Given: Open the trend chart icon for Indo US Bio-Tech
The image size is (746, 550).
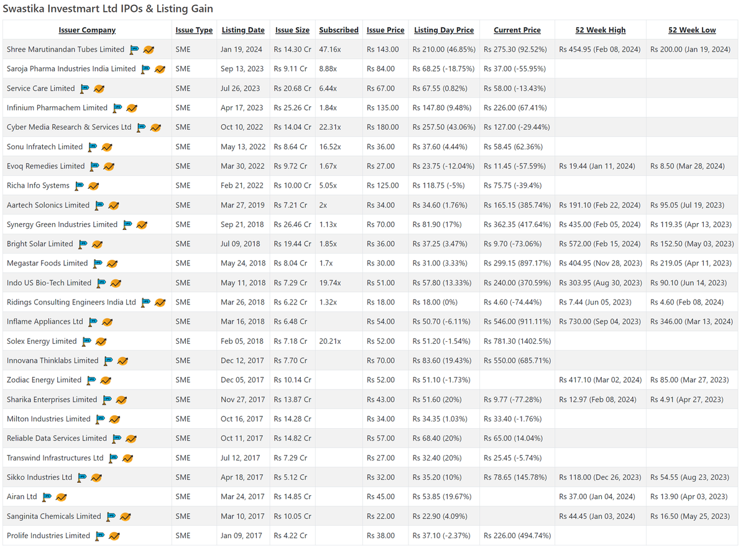Looking at the screenshot, I should pyautogui.click(x=115, y=283).
